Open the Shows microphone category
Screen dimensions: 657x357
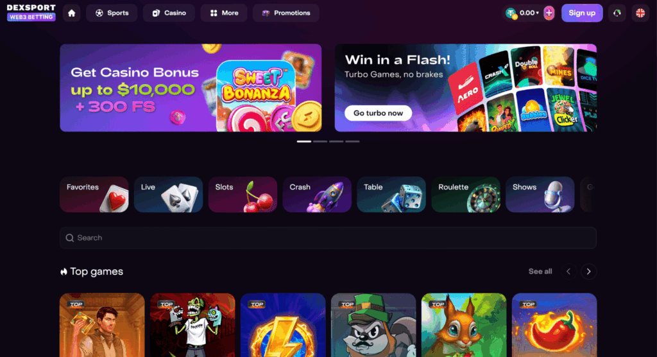click(x=540, y=195)
